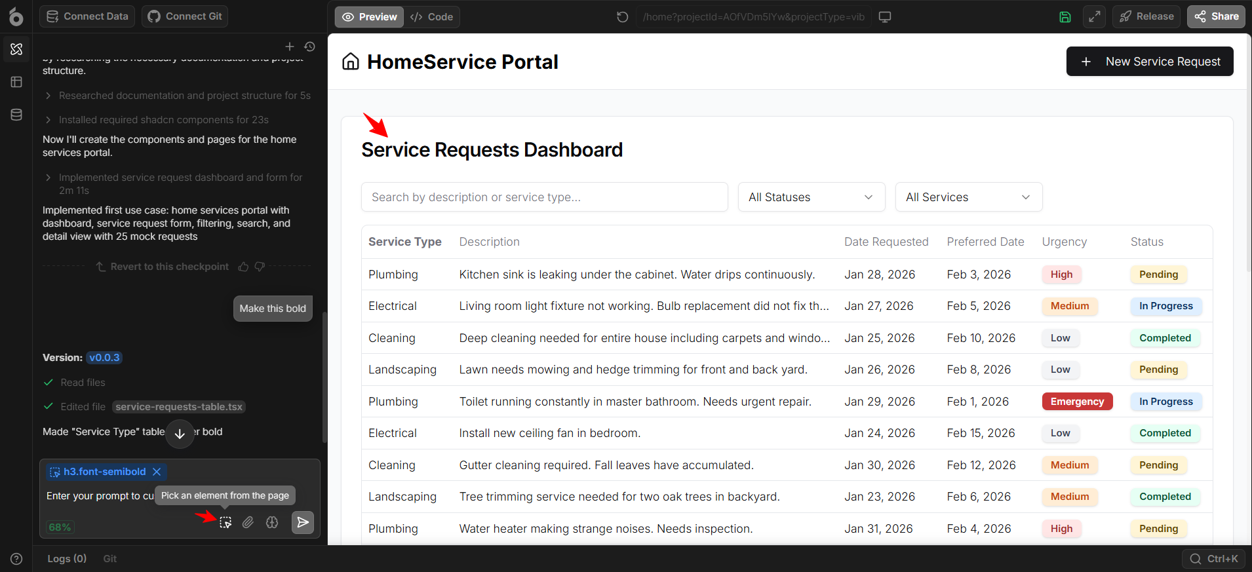The width and height of the screenshot is (1252, 572).
Task: Open the AI builder sidebar icon
Action: click(16, 49)
